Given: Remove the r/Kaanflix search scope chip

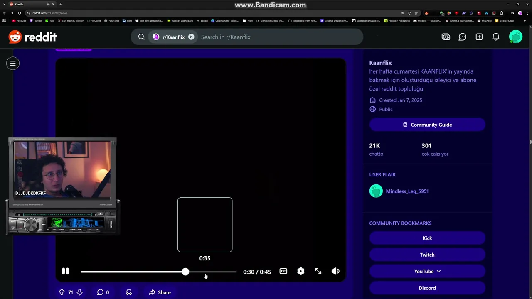Looking at the screenshot, I should click(x=191, y=37).
